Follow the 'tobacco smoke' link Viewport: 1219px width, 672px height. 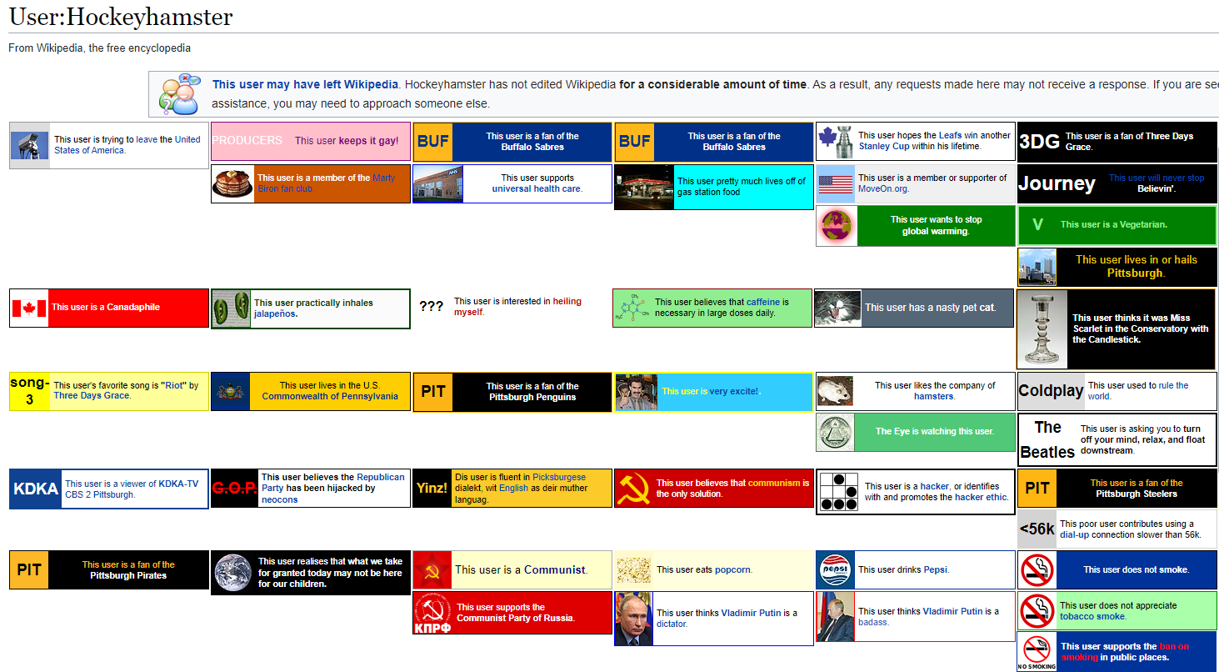pyautogui.click(x=1092, y=617)
